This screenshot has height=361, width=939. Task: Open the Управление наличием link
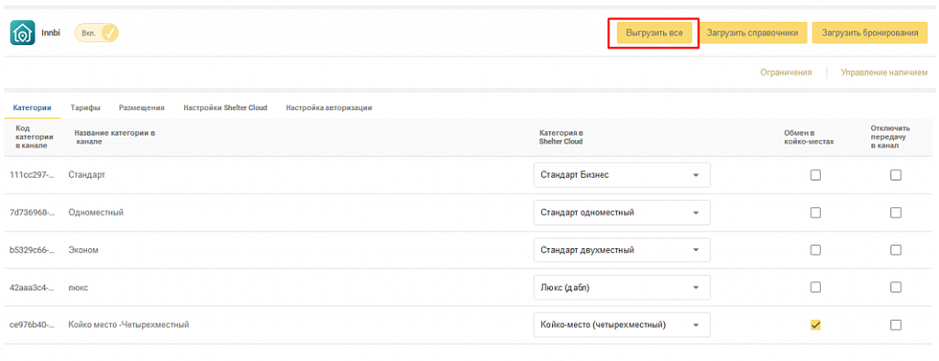pyautogui.click(x=884, y=72)
